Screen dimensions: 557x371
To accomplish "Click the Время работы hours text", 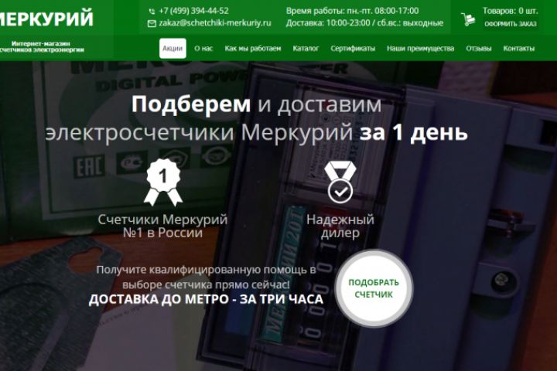I will (353, 11).
